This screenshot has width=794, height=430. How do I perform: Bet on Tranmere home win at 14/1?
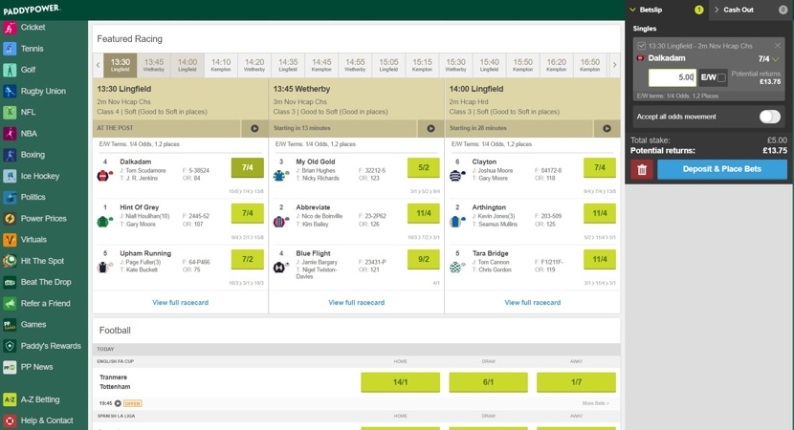(x=401, y=382)
